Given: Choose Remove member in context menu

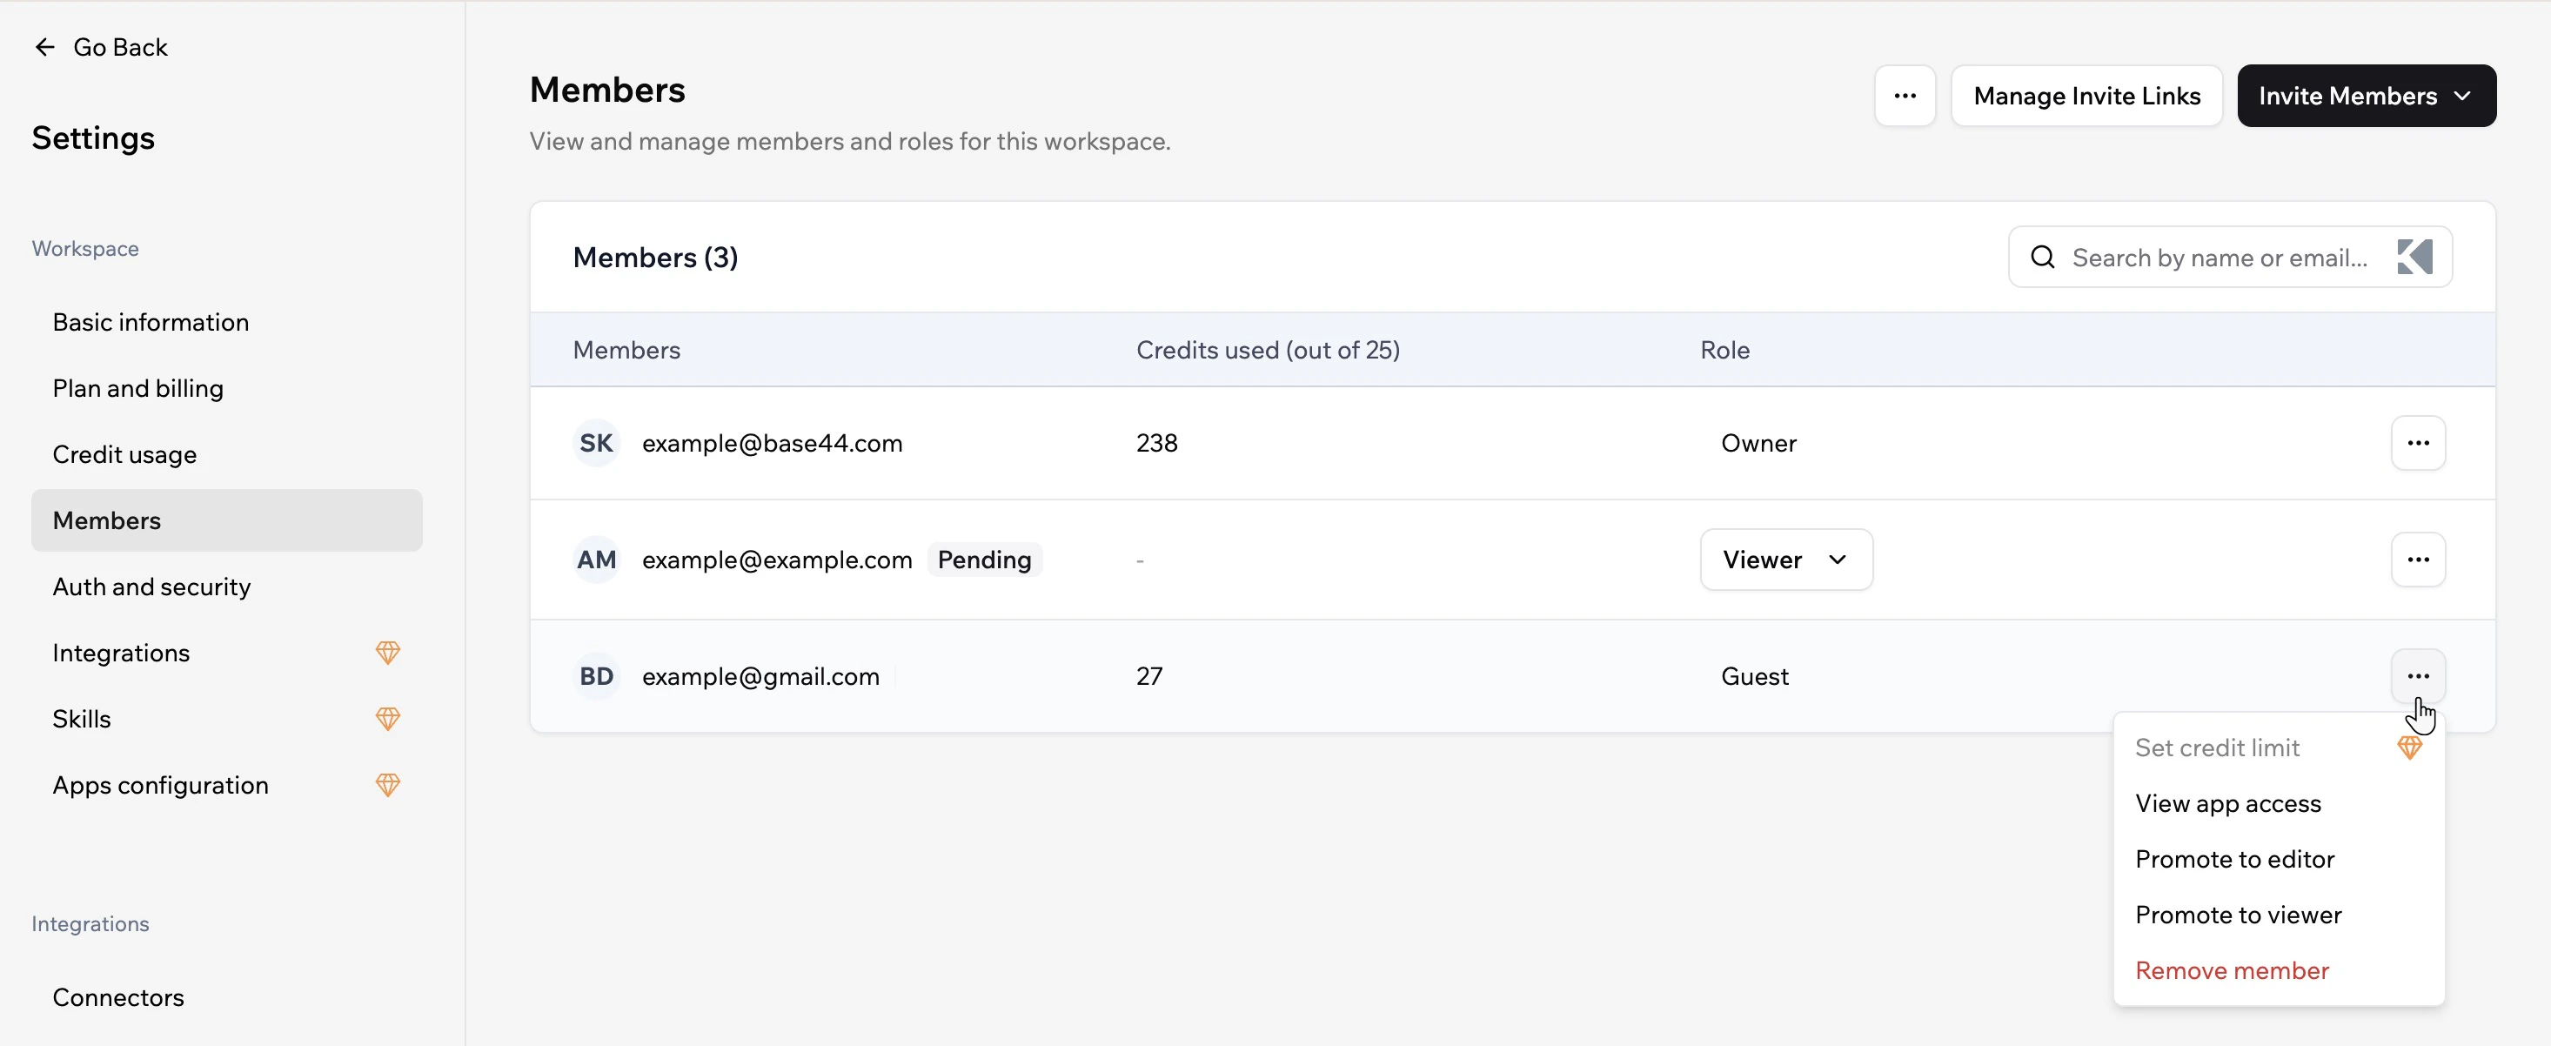Looking at the screenshot, I should tap(2231, 970).
